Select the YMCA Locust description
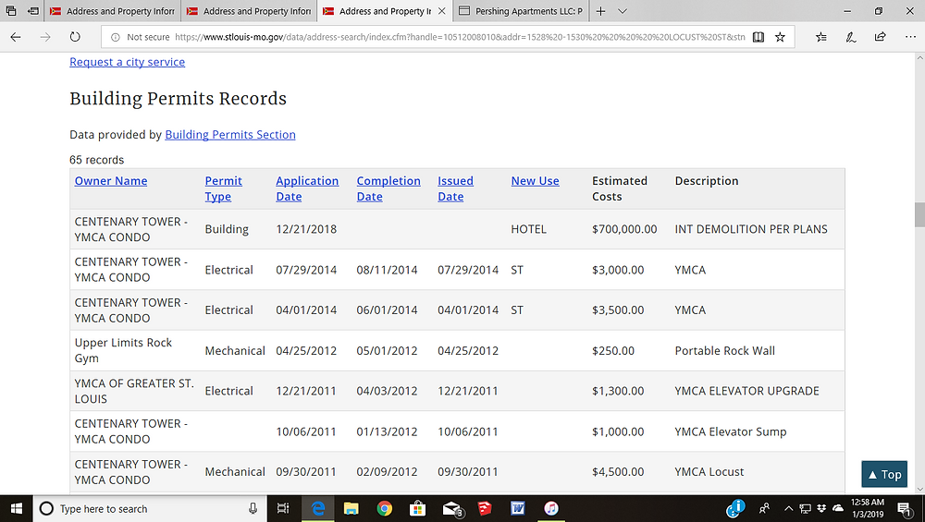 (709, 472)
